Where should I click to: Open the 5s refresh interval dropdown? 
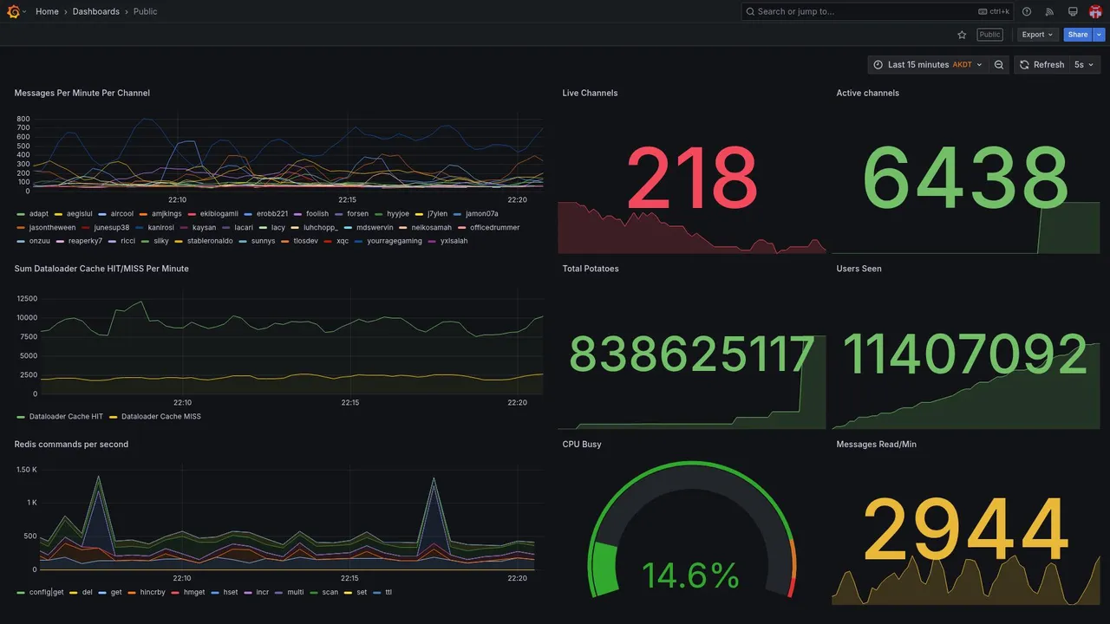coord(1084,65)
